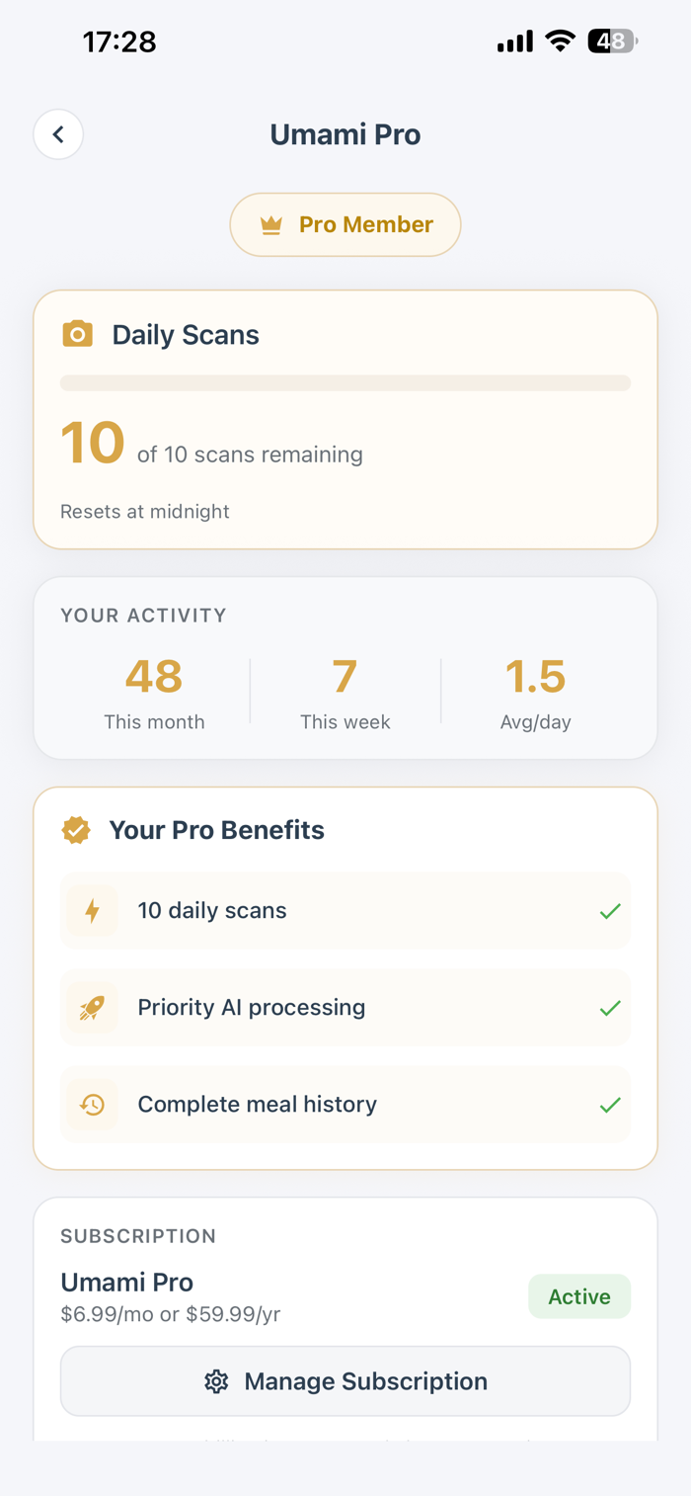Click the checkmark beside Priority AI processing
The width and height of the screenshot is (691, 1496).
coord(610,1007)
